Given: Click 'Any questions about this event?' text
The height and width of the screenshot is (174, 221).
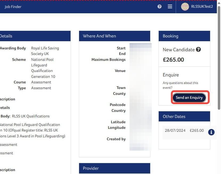Looking at the screenshot, I should (x=181, y=85).
